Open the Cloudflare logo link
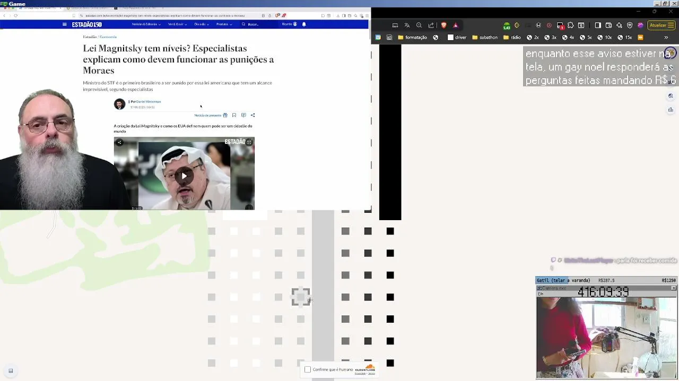The width and height of the screenshot is (679, 381). 365,368
